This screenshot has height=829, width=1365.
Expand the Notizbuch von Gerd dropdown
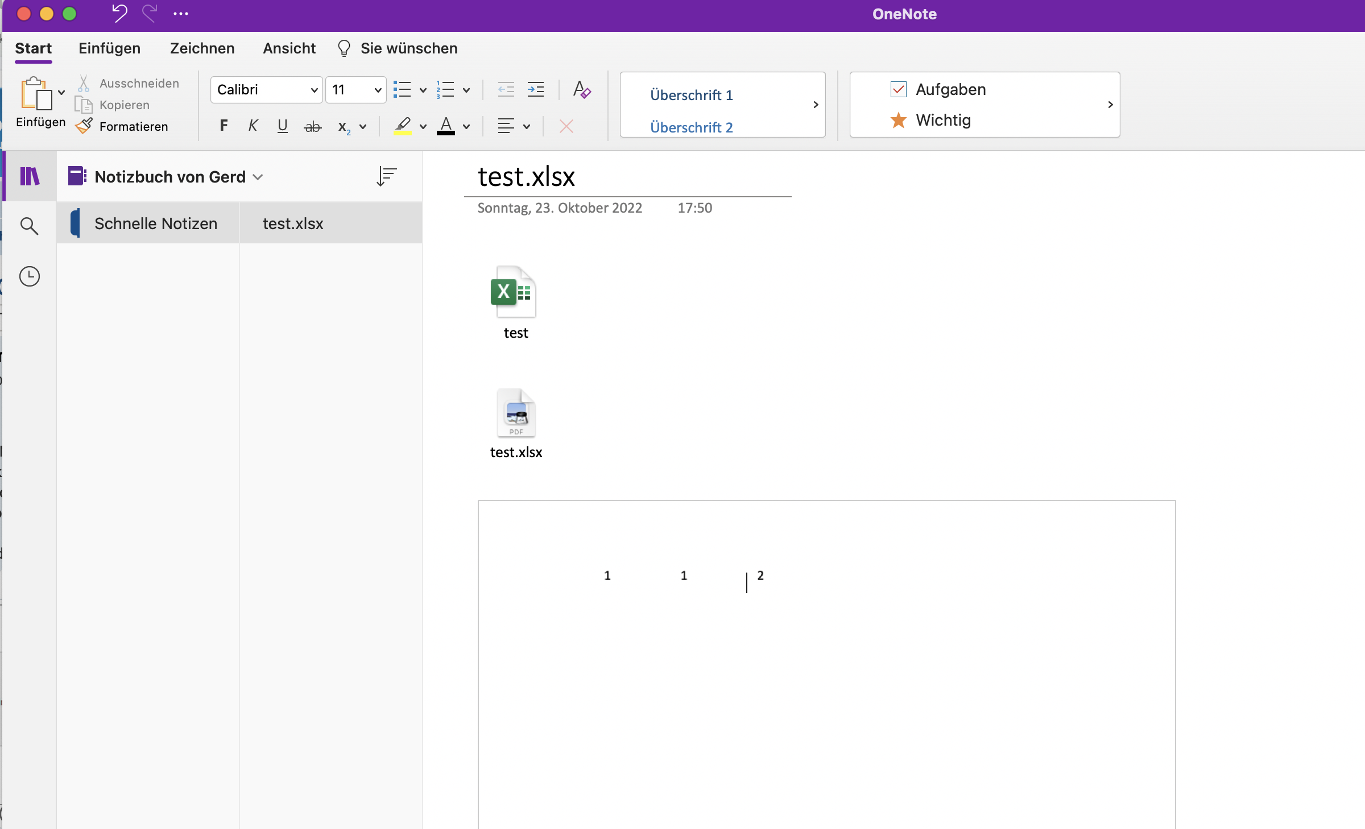(258, 177)
